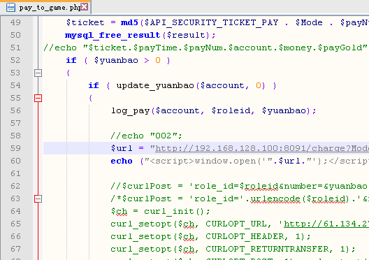Click line number 66 in the gutter
369x260 pixels.
tap(15, 237)
